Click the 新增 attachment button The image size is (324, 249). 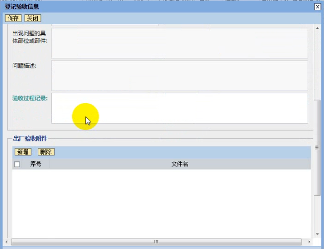(x=22, y=152)
